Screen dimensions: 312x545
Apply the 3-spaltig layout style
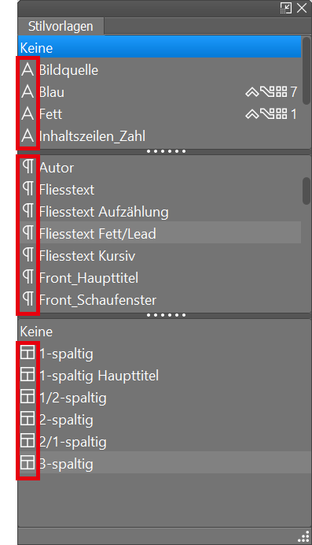(165, 463)
